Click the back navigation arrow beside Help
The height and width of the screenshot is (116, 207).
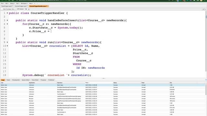point(35,4)
